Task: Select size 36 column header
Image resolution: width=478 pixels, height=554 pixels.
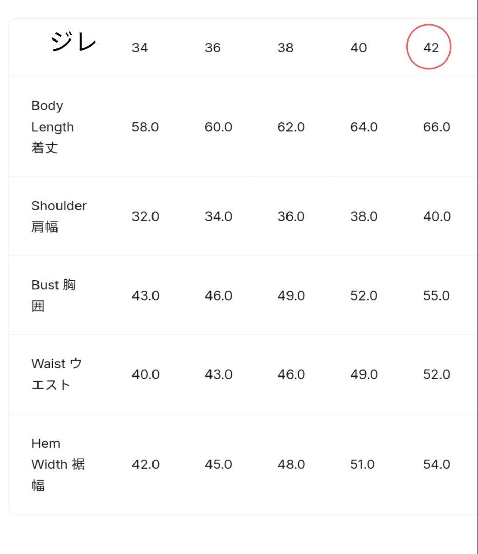Action: pyautogui.click(x=213, y=48)
